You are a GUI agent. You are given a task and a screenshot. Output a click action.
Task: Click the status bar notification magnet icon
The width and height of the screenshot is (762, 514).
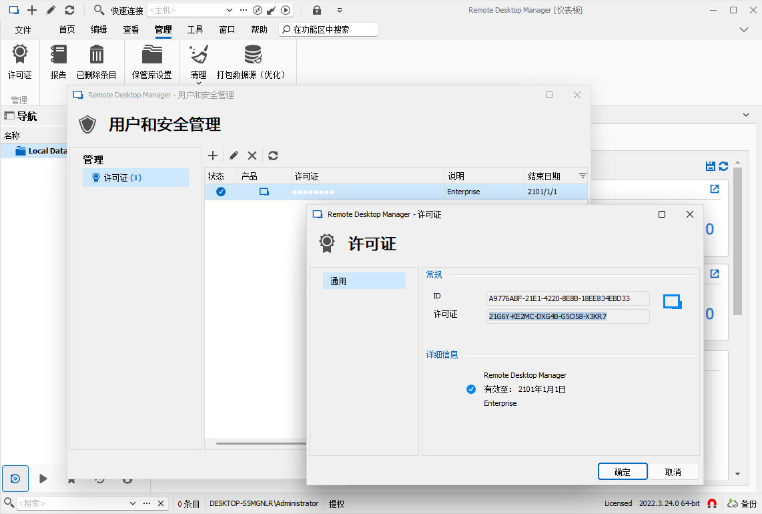tap(712, 503)
